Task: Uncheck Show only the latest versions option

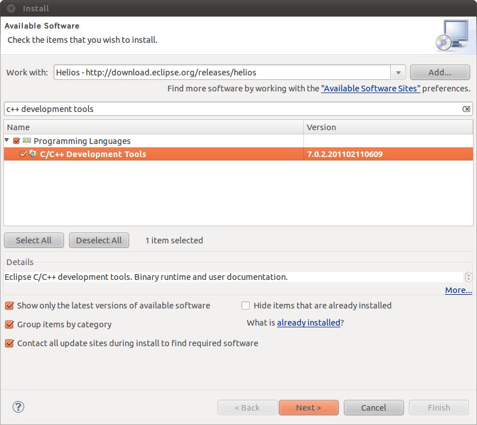Action: coord(9,306)
